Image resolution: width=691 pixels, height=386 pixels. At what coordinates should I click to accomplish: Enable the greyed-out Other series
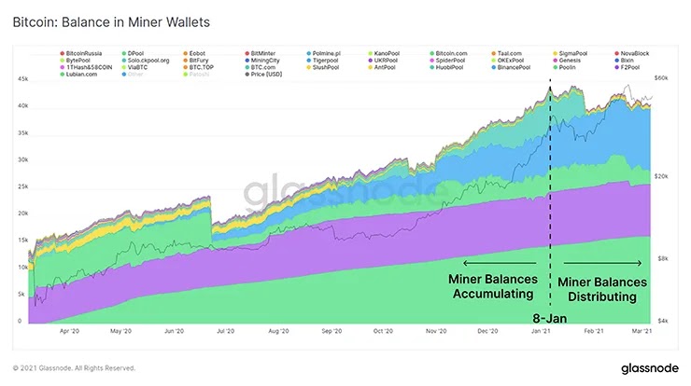(133, 75)
